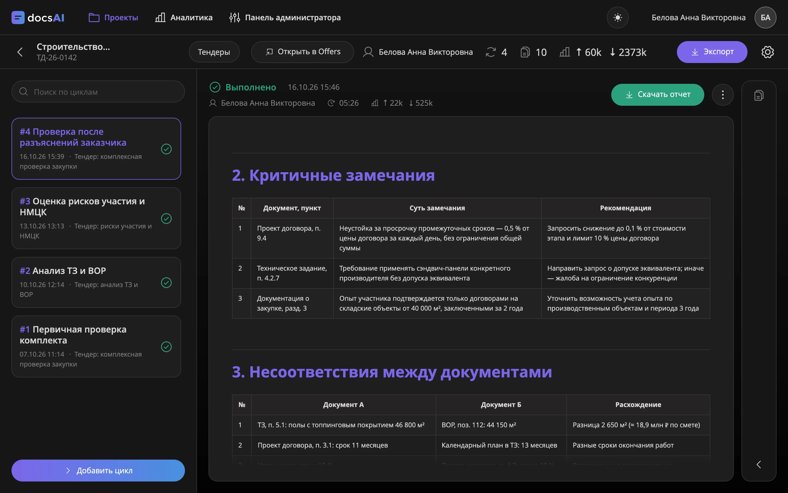Viewport: 788px width, 493px height.
Task: Open Панель администратора tab
Action: tap(285, 18)
